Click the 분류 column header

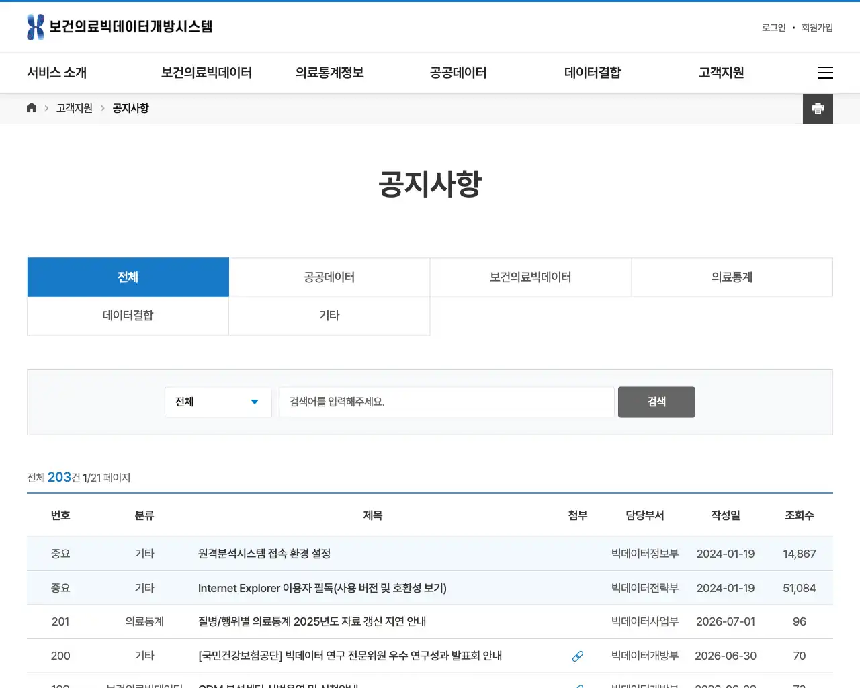(x=144, y=515)
